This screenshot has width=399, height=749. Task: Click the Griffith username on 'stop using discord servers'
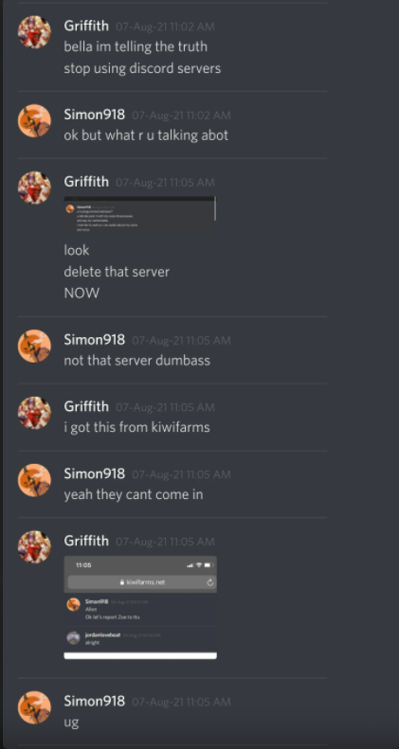86,26
